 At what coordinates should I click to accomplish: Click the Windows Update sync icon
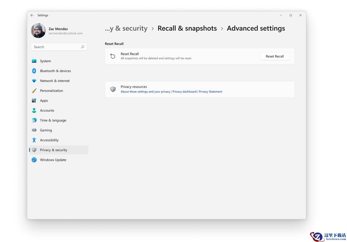34,160
